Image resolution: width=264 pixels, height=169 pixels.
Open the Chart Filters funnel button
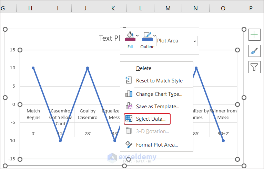(254, 67)
